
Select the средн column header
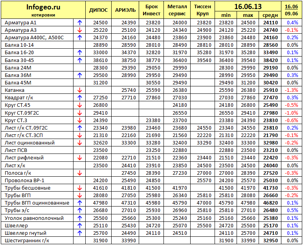click(270, 15)
